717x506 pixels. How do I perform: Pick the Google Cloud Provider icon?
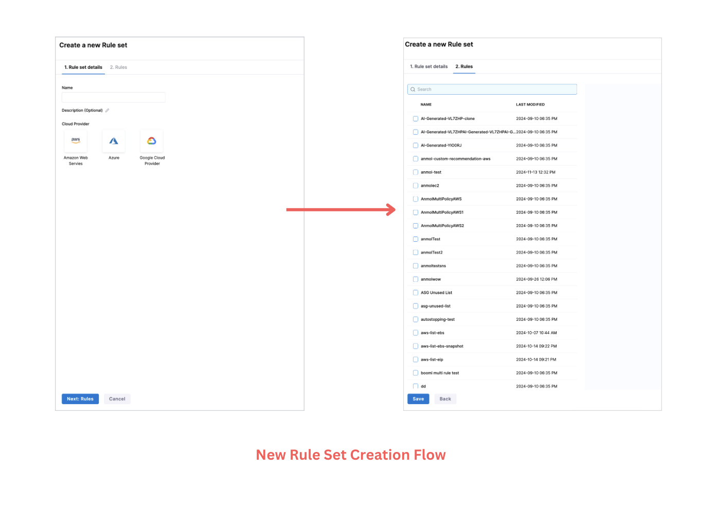(x=152, y=140)
